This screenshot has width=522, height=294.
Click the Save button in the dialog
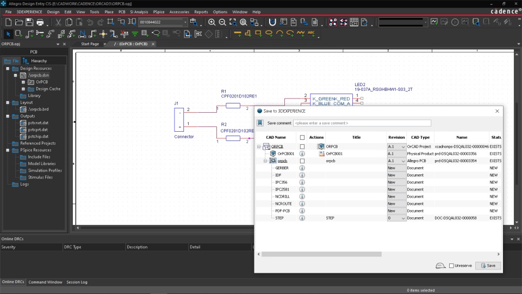(x=488, y=266)
